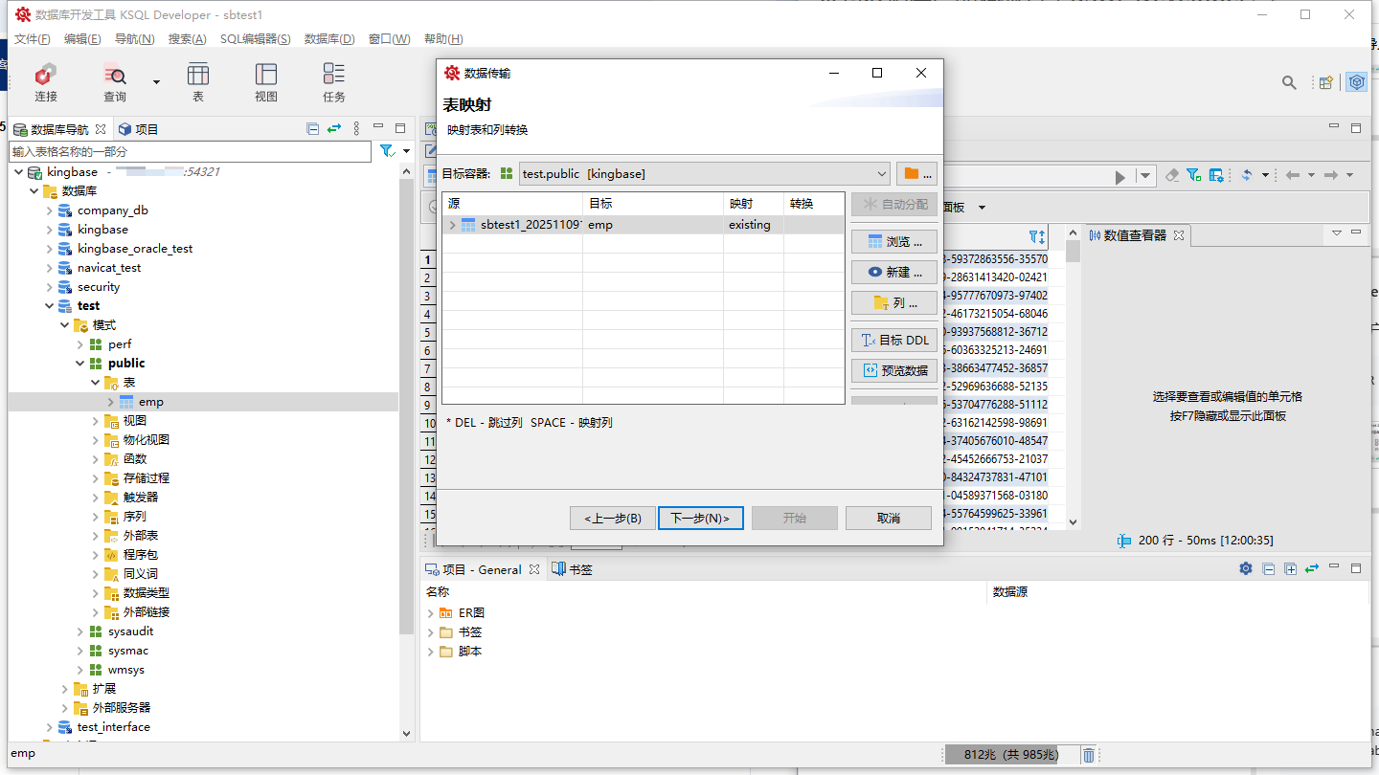
Task: Click the orange folder browse button for target container
Action: [x=916, y=174]
